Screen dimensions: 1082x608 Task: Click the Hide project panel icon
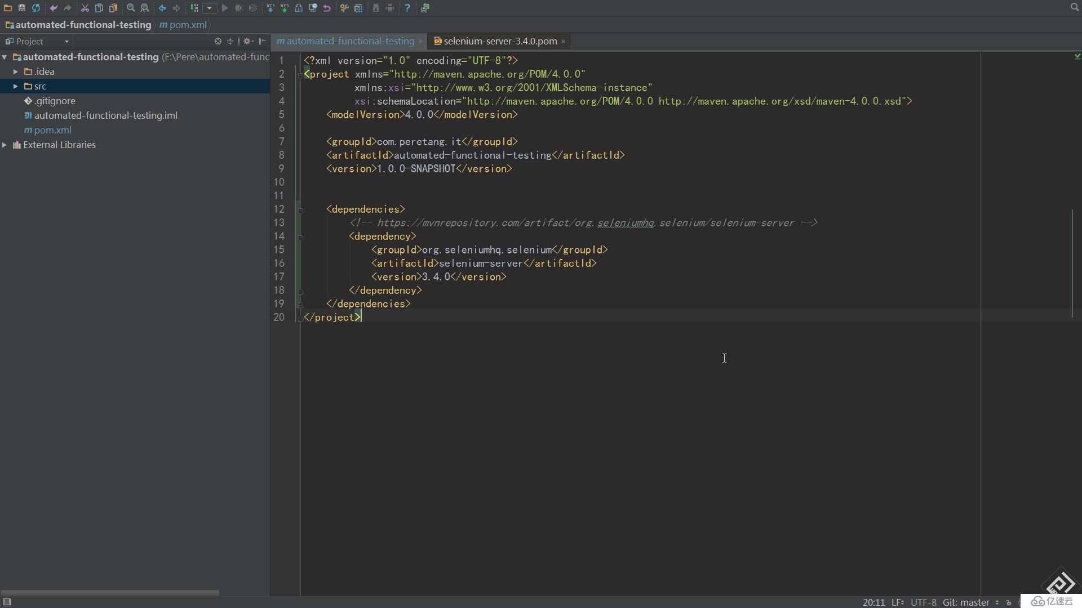(x=262, y=41)
